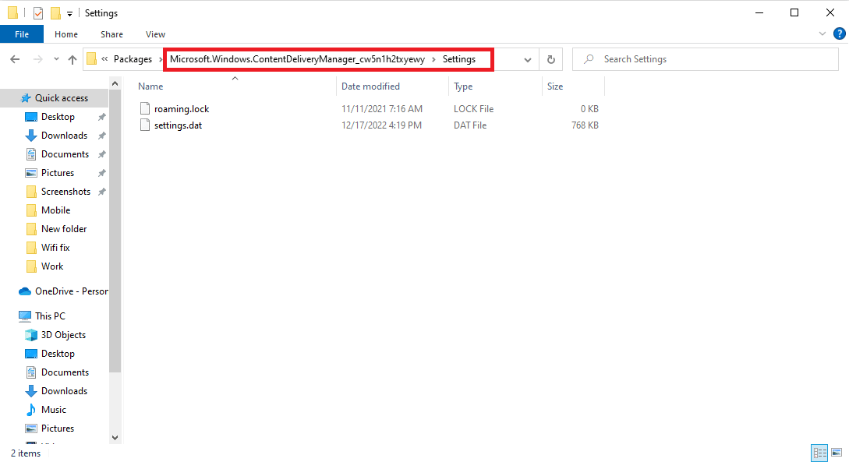Open New folder in navigation pane
This screenshot has width=849, height=462.
coord(64,229)
